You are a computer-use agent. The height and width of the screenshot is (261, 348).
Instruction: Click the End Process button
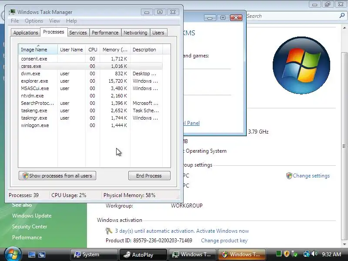click(x=149, y=176)
